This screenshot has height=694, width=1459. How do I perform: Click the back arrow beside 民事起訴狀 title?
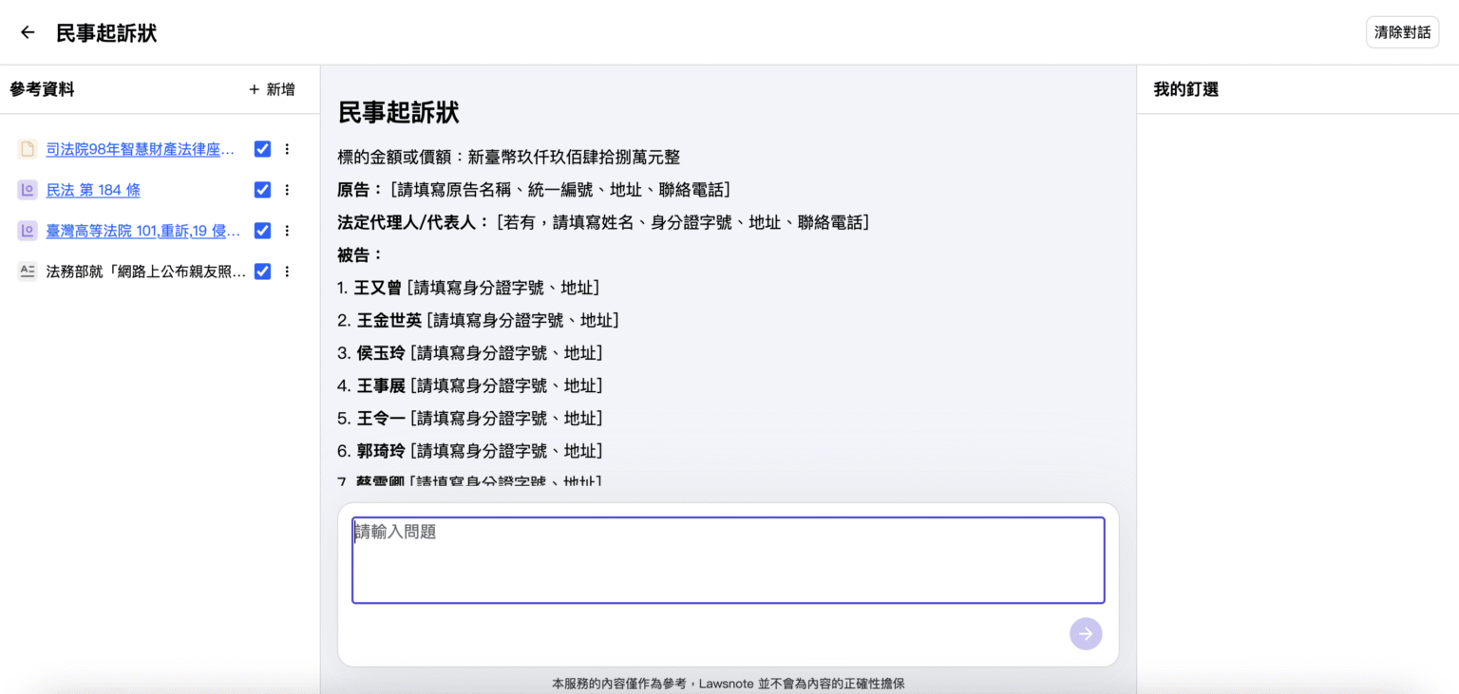[26, 31]
